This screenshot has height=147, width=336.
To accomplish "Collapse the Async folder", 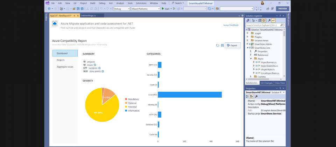I will (251, 58).
